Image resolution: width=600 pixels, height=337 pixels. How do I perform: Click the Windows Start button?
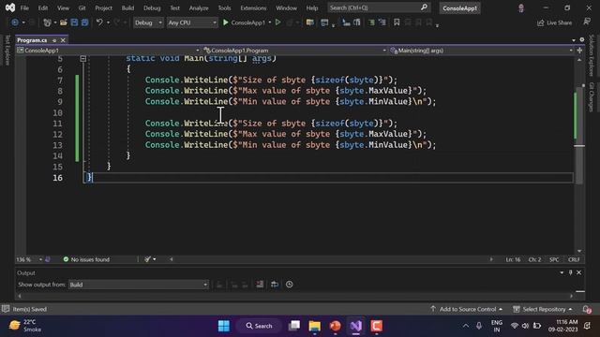pyautogui.click(x=224, y=326)
